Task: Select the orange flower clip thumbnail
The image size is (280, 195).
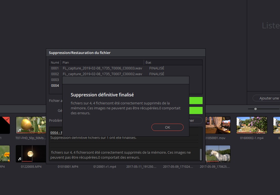Action: 5,154
